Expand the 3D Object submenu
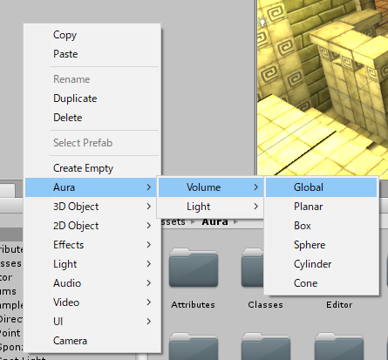388x360 pixels. click(x=92, y=207)
